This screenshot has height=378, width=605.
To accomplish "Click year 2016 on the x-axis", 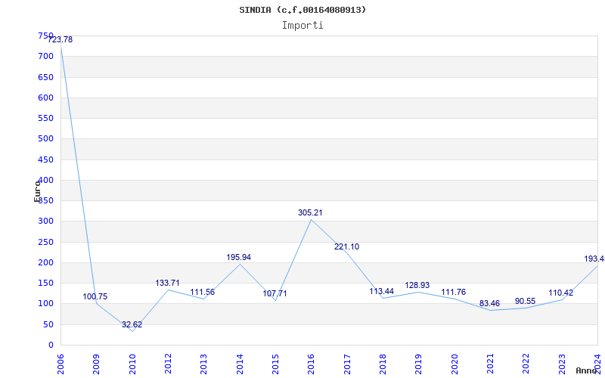I will 311,361.
